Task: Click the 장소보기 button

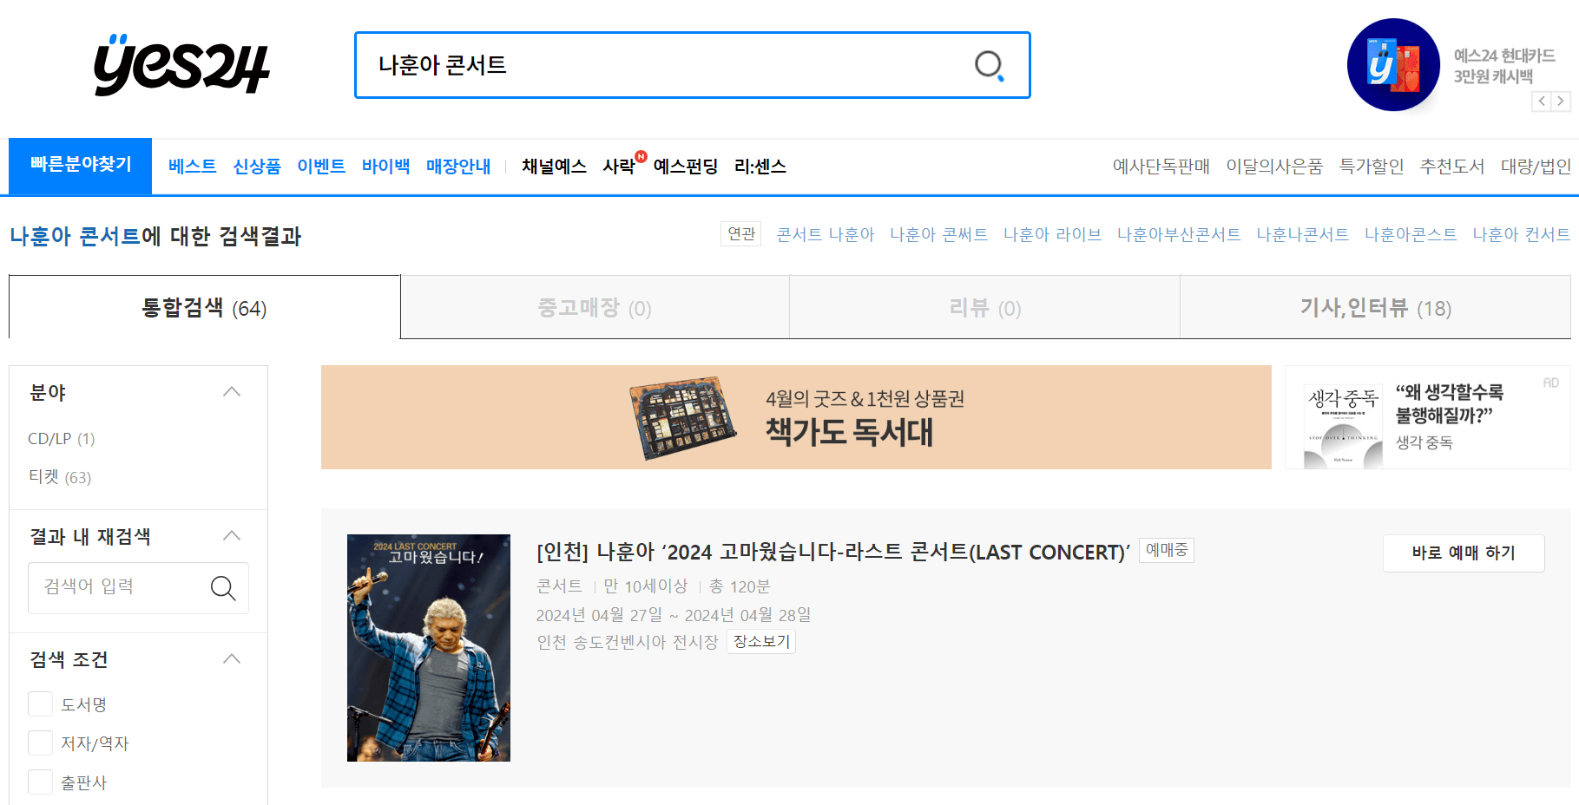Action: coord(761,642)
